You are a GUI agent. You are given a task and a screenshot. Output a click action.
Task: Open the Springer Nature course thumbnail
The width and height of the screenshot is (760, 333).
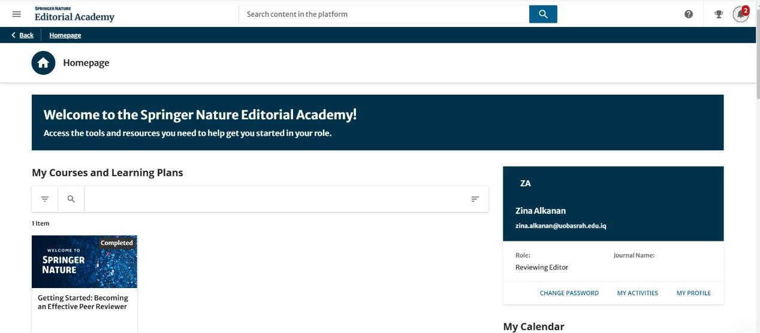coord(85,262)
